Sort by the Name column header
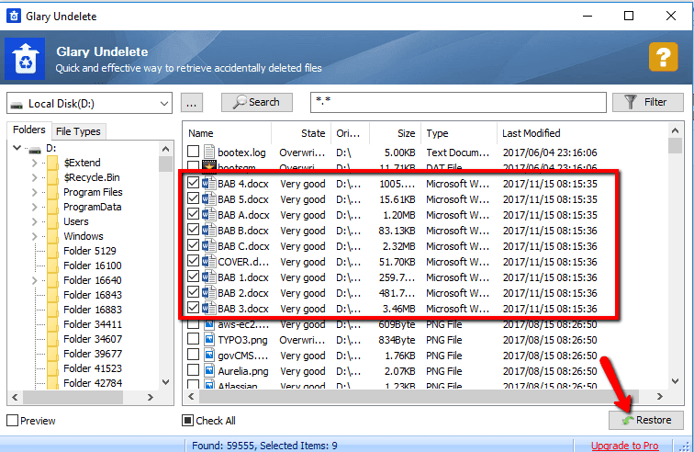 pyautogui.click(x=227, y=133)
